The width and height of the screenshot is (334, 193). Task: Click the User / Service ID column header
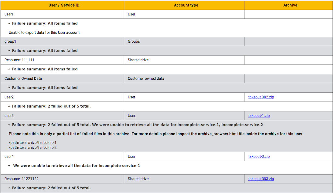click(64, 5)
